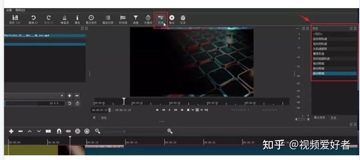Select 从轨道移除 history entry
The image size is (360, 160).
coord(334,49)
